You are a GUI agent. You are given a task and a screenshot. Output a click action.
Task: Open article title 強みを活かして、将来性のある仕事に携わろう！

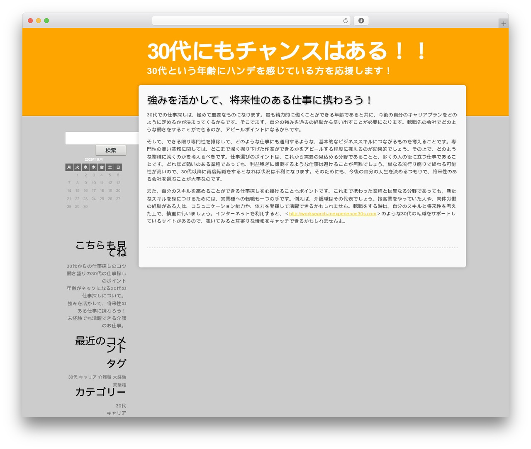click(260, 100)
